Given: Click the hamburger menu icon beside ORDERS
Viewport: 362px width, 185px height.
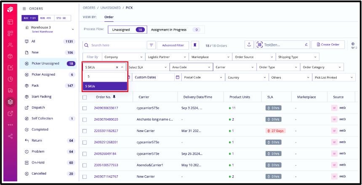Looking at the screenshot, I should tap(24, 8).
